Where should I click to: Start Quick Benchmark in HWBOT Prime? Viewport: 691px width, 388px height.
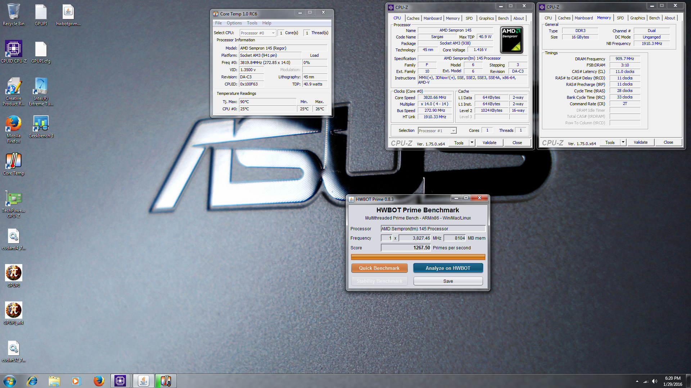point(379,268)
